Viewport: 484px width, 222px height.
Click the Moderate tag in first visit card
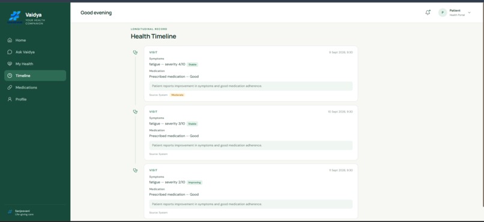[x=178, y=95]
